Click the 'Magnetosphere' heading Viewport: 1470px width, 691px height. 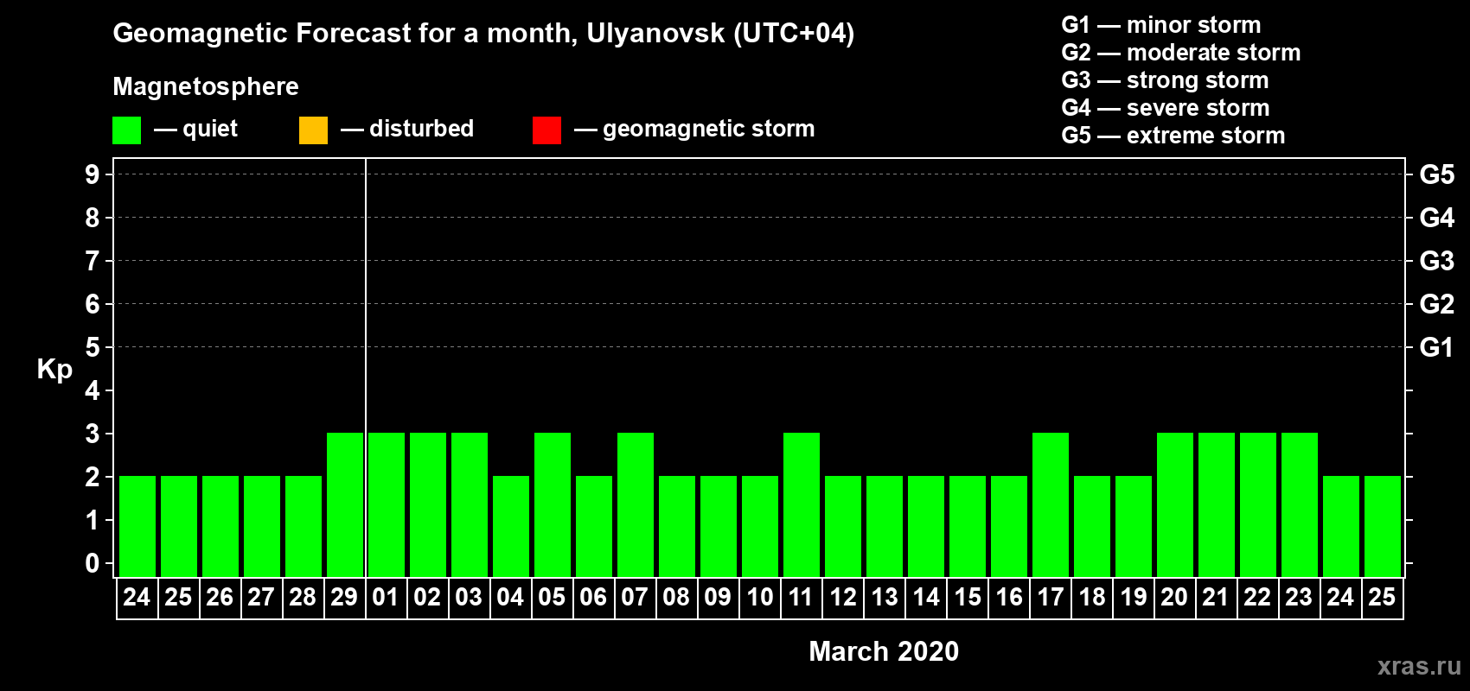click(206, 86)
